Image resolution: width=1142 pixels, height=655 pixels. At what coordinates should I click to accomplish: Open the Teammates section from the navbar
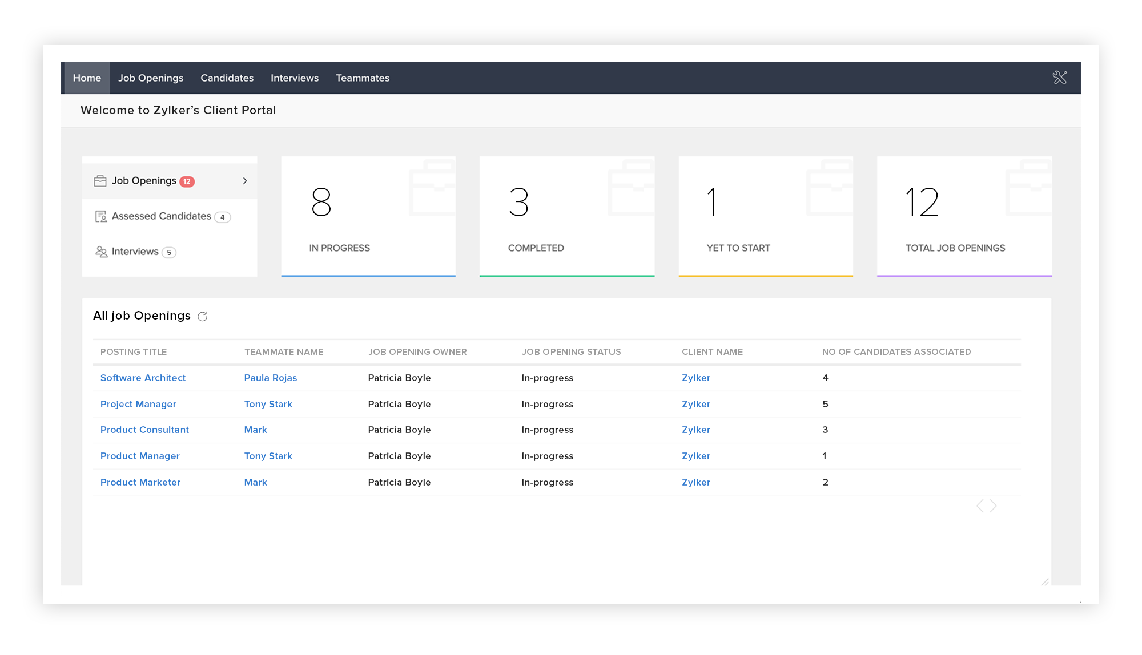point(363,78)
